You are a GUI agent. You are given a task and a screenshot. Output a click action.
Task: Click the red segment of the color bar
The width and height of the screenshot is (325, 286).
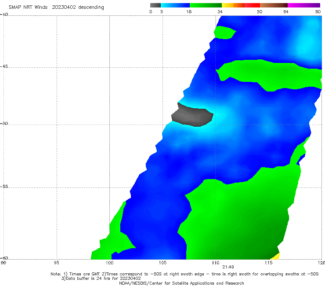252,5
